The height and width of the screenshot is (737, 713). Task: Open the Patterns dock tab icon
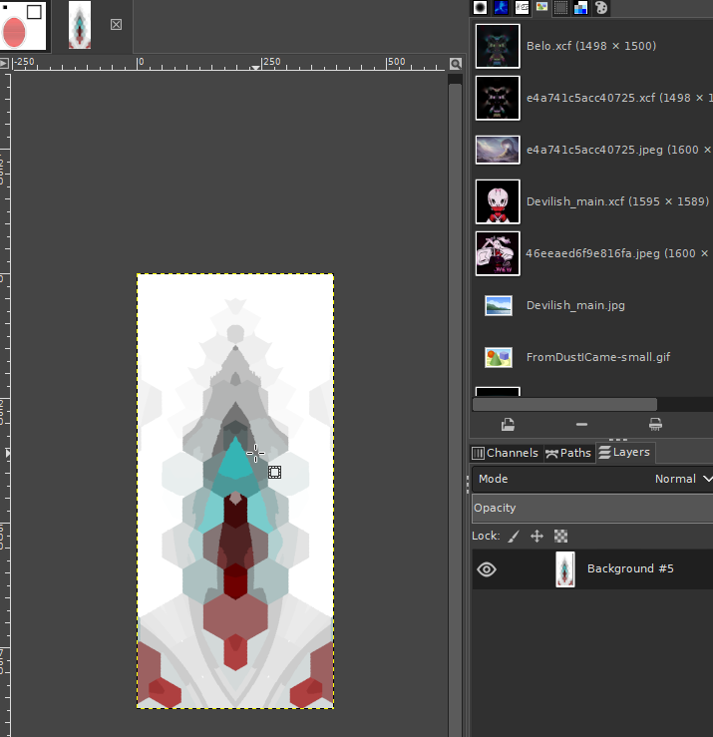tap(501, 8)
